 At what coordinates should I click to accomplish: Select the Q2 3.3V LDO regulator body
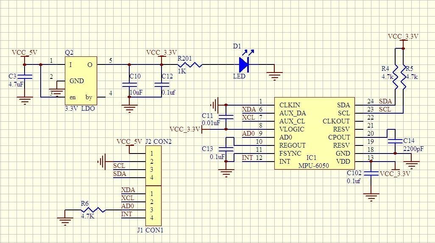click(x=81, y=81)
